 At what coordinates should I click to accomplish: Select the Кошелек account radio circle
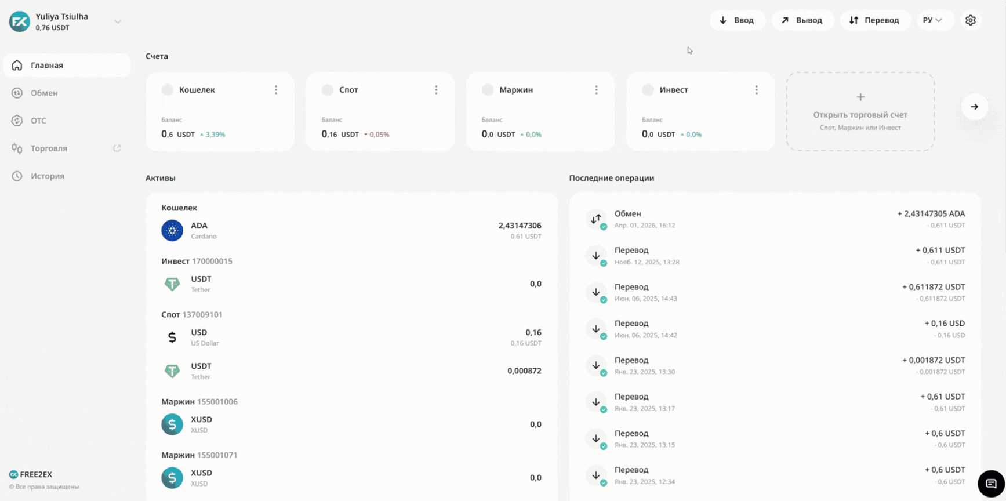click(x=168, y=90)
